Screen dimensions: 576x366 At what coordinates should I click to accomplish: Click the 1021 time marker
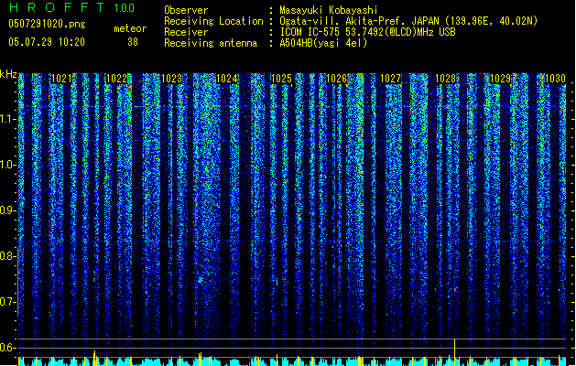pyautogui.click(x=61, y=79)
